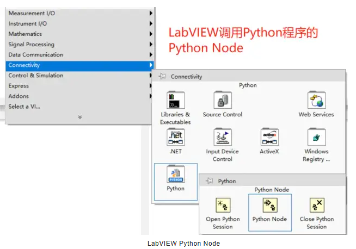Open the Signal Processing menu entry
The height and width of the screenshot is (249, 356).
(x=31, y=45)
